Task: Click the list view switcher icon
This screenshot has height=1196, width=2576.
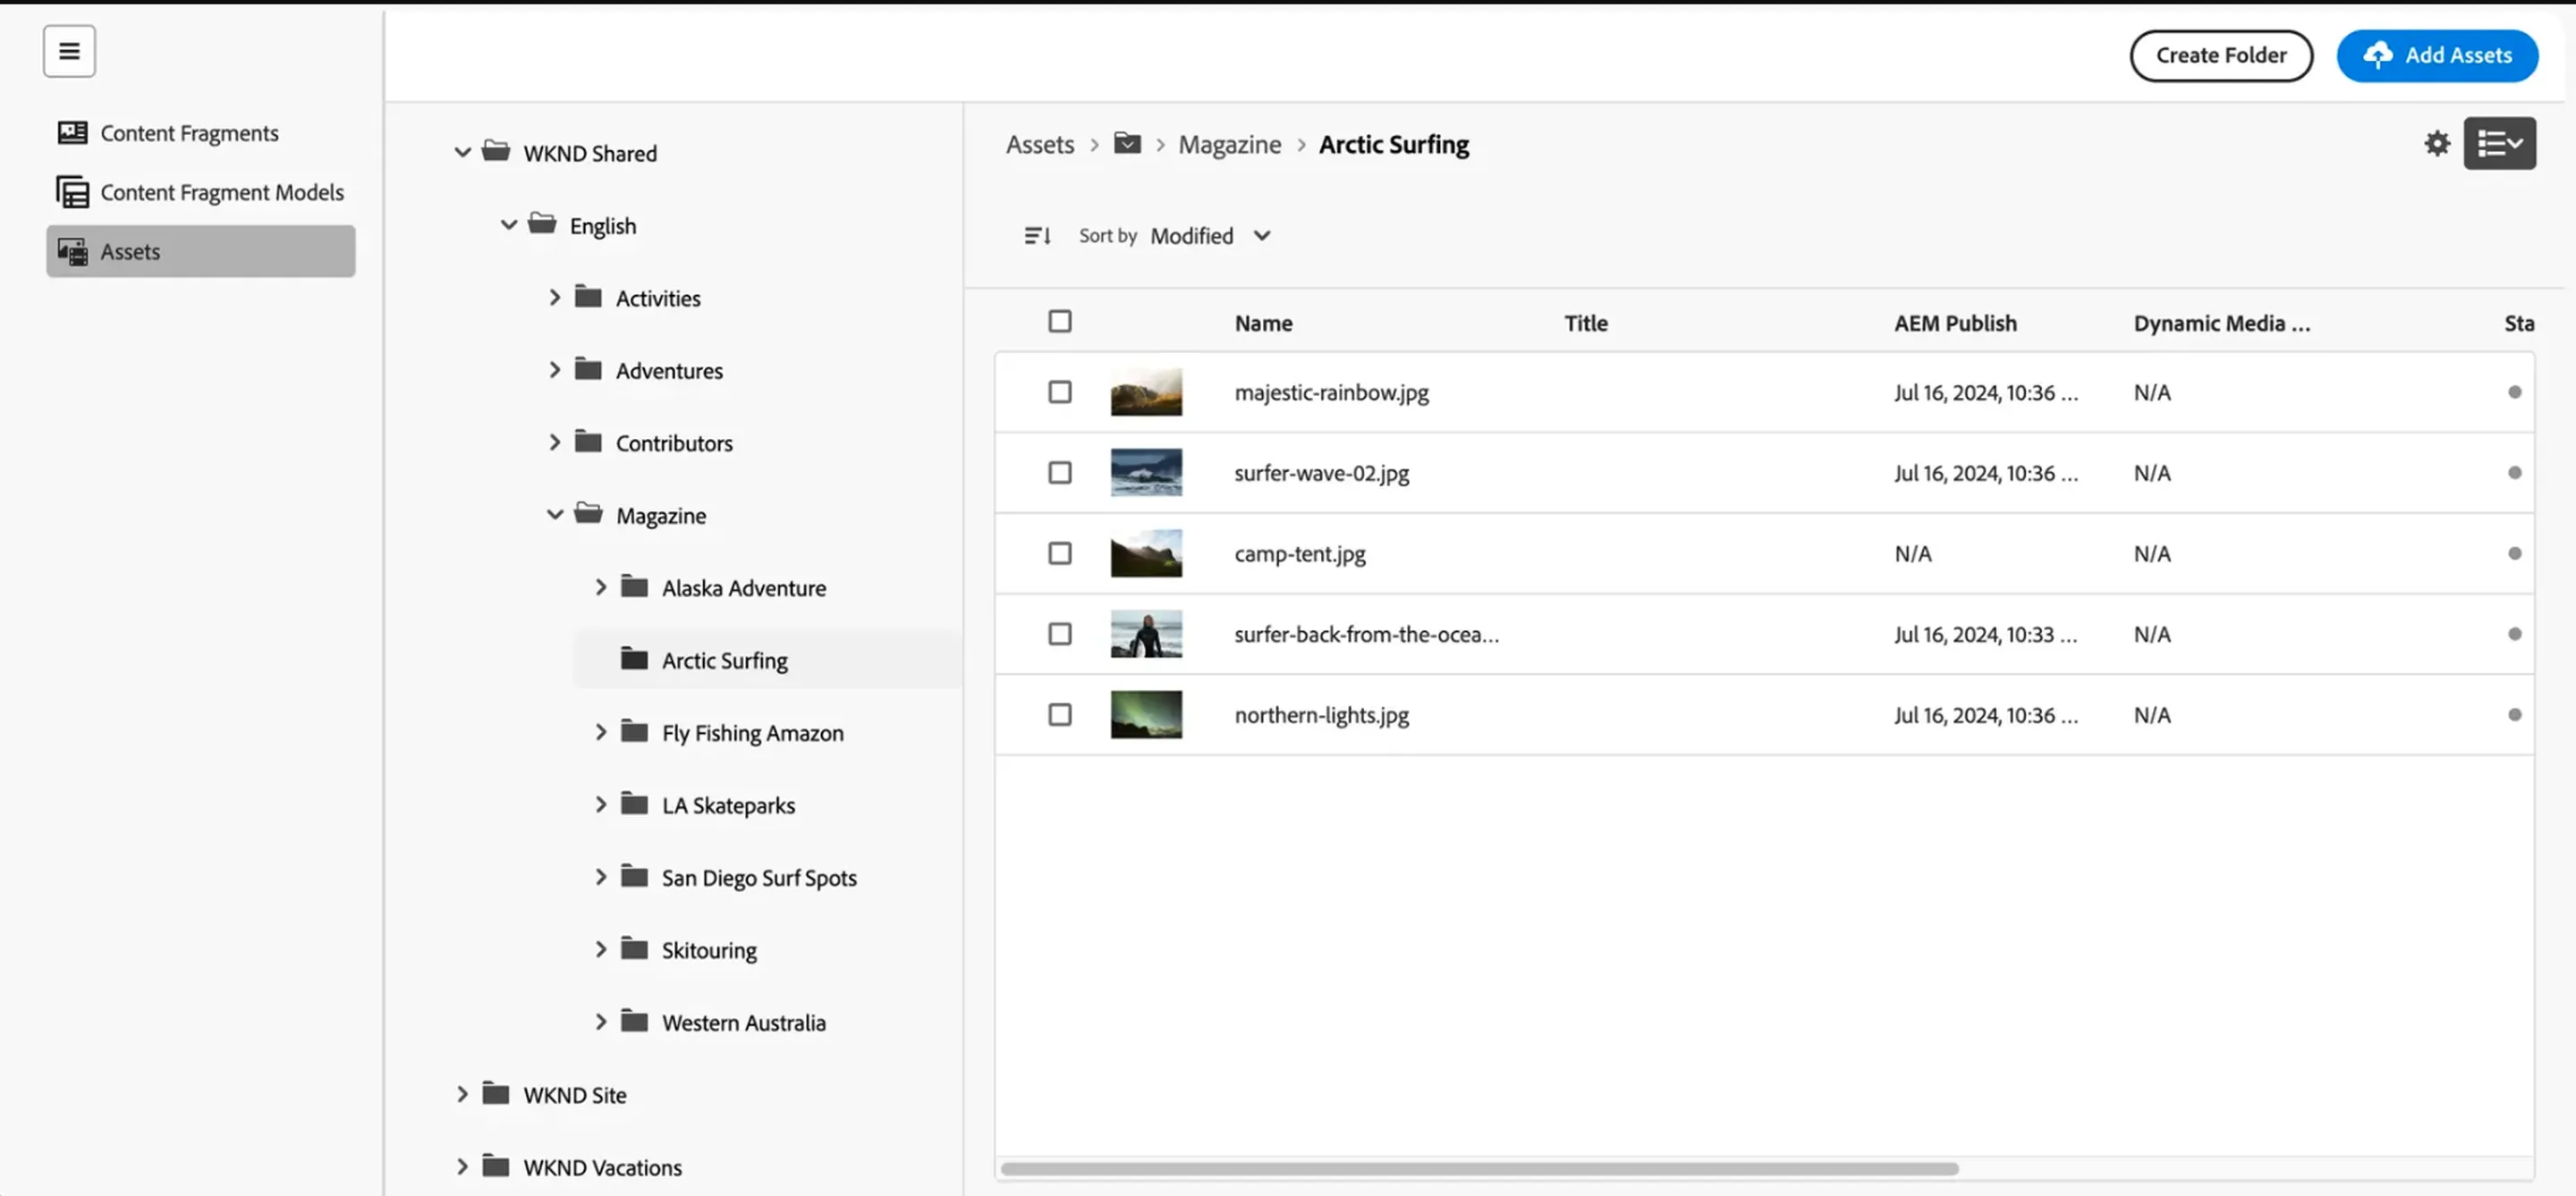Action: pos(2499,144)
